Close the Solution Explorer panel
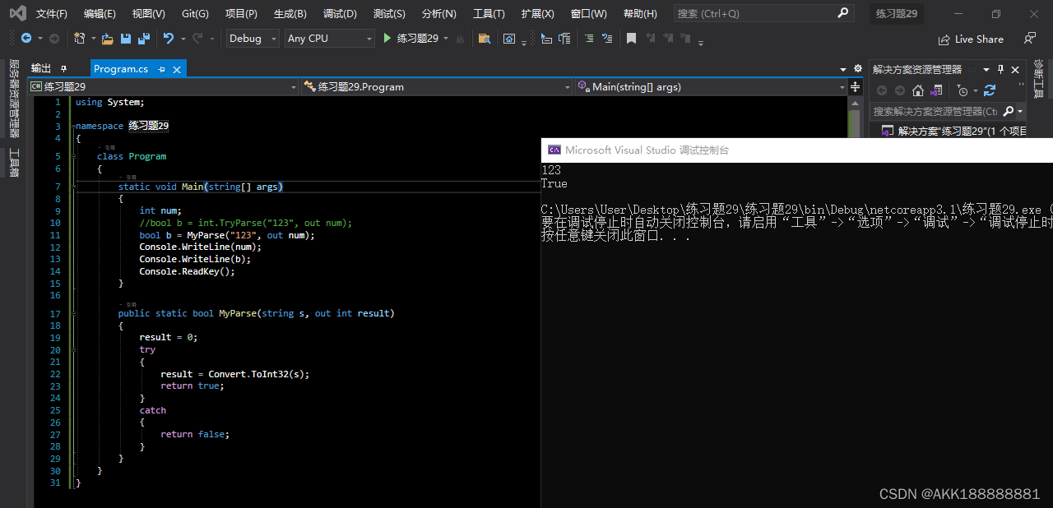 coord(1015,70)
